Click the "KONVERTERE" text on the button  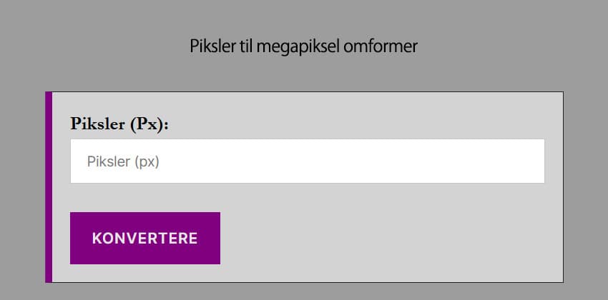click(x=145, y=238)
